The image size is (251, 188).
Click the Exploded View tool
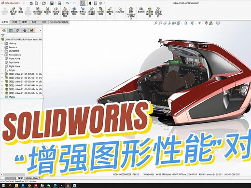pyautogui.click(x=110, y=12)
